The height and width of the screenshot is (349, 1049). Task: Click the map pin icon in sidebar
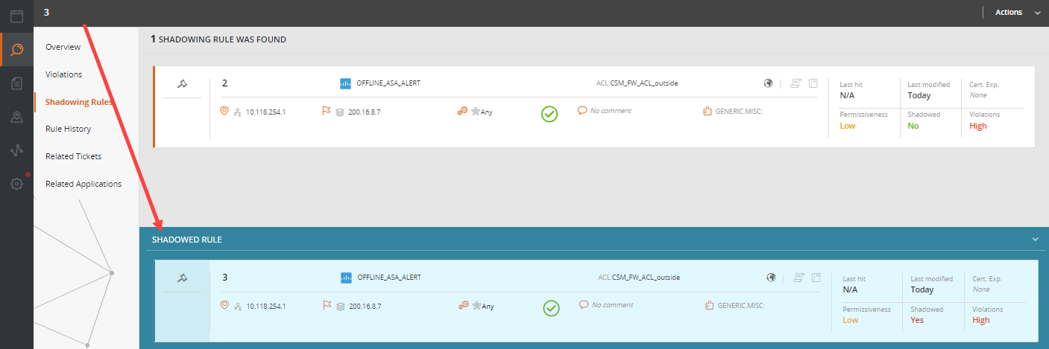pyautogui.click(x=16, y=117)
